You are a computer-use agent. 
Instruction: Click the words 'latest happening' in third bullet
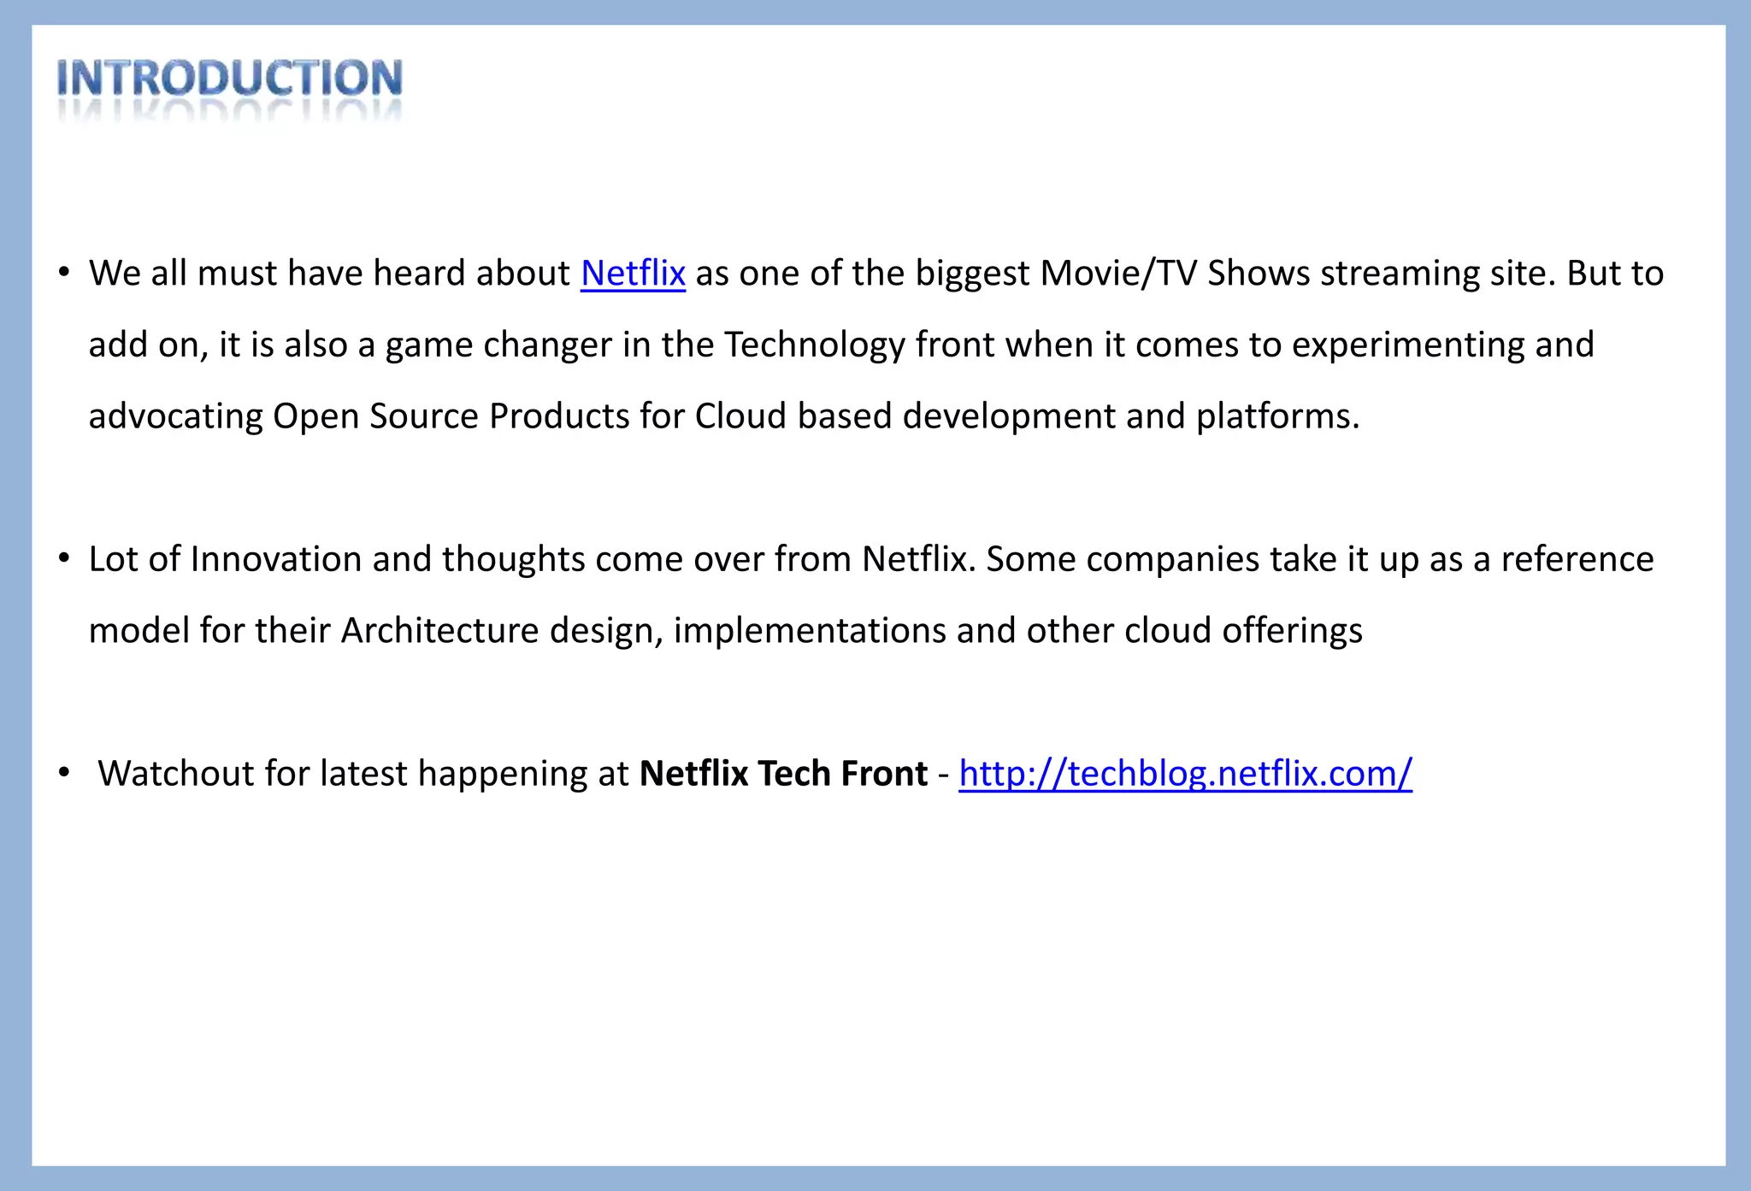(453, 774)
